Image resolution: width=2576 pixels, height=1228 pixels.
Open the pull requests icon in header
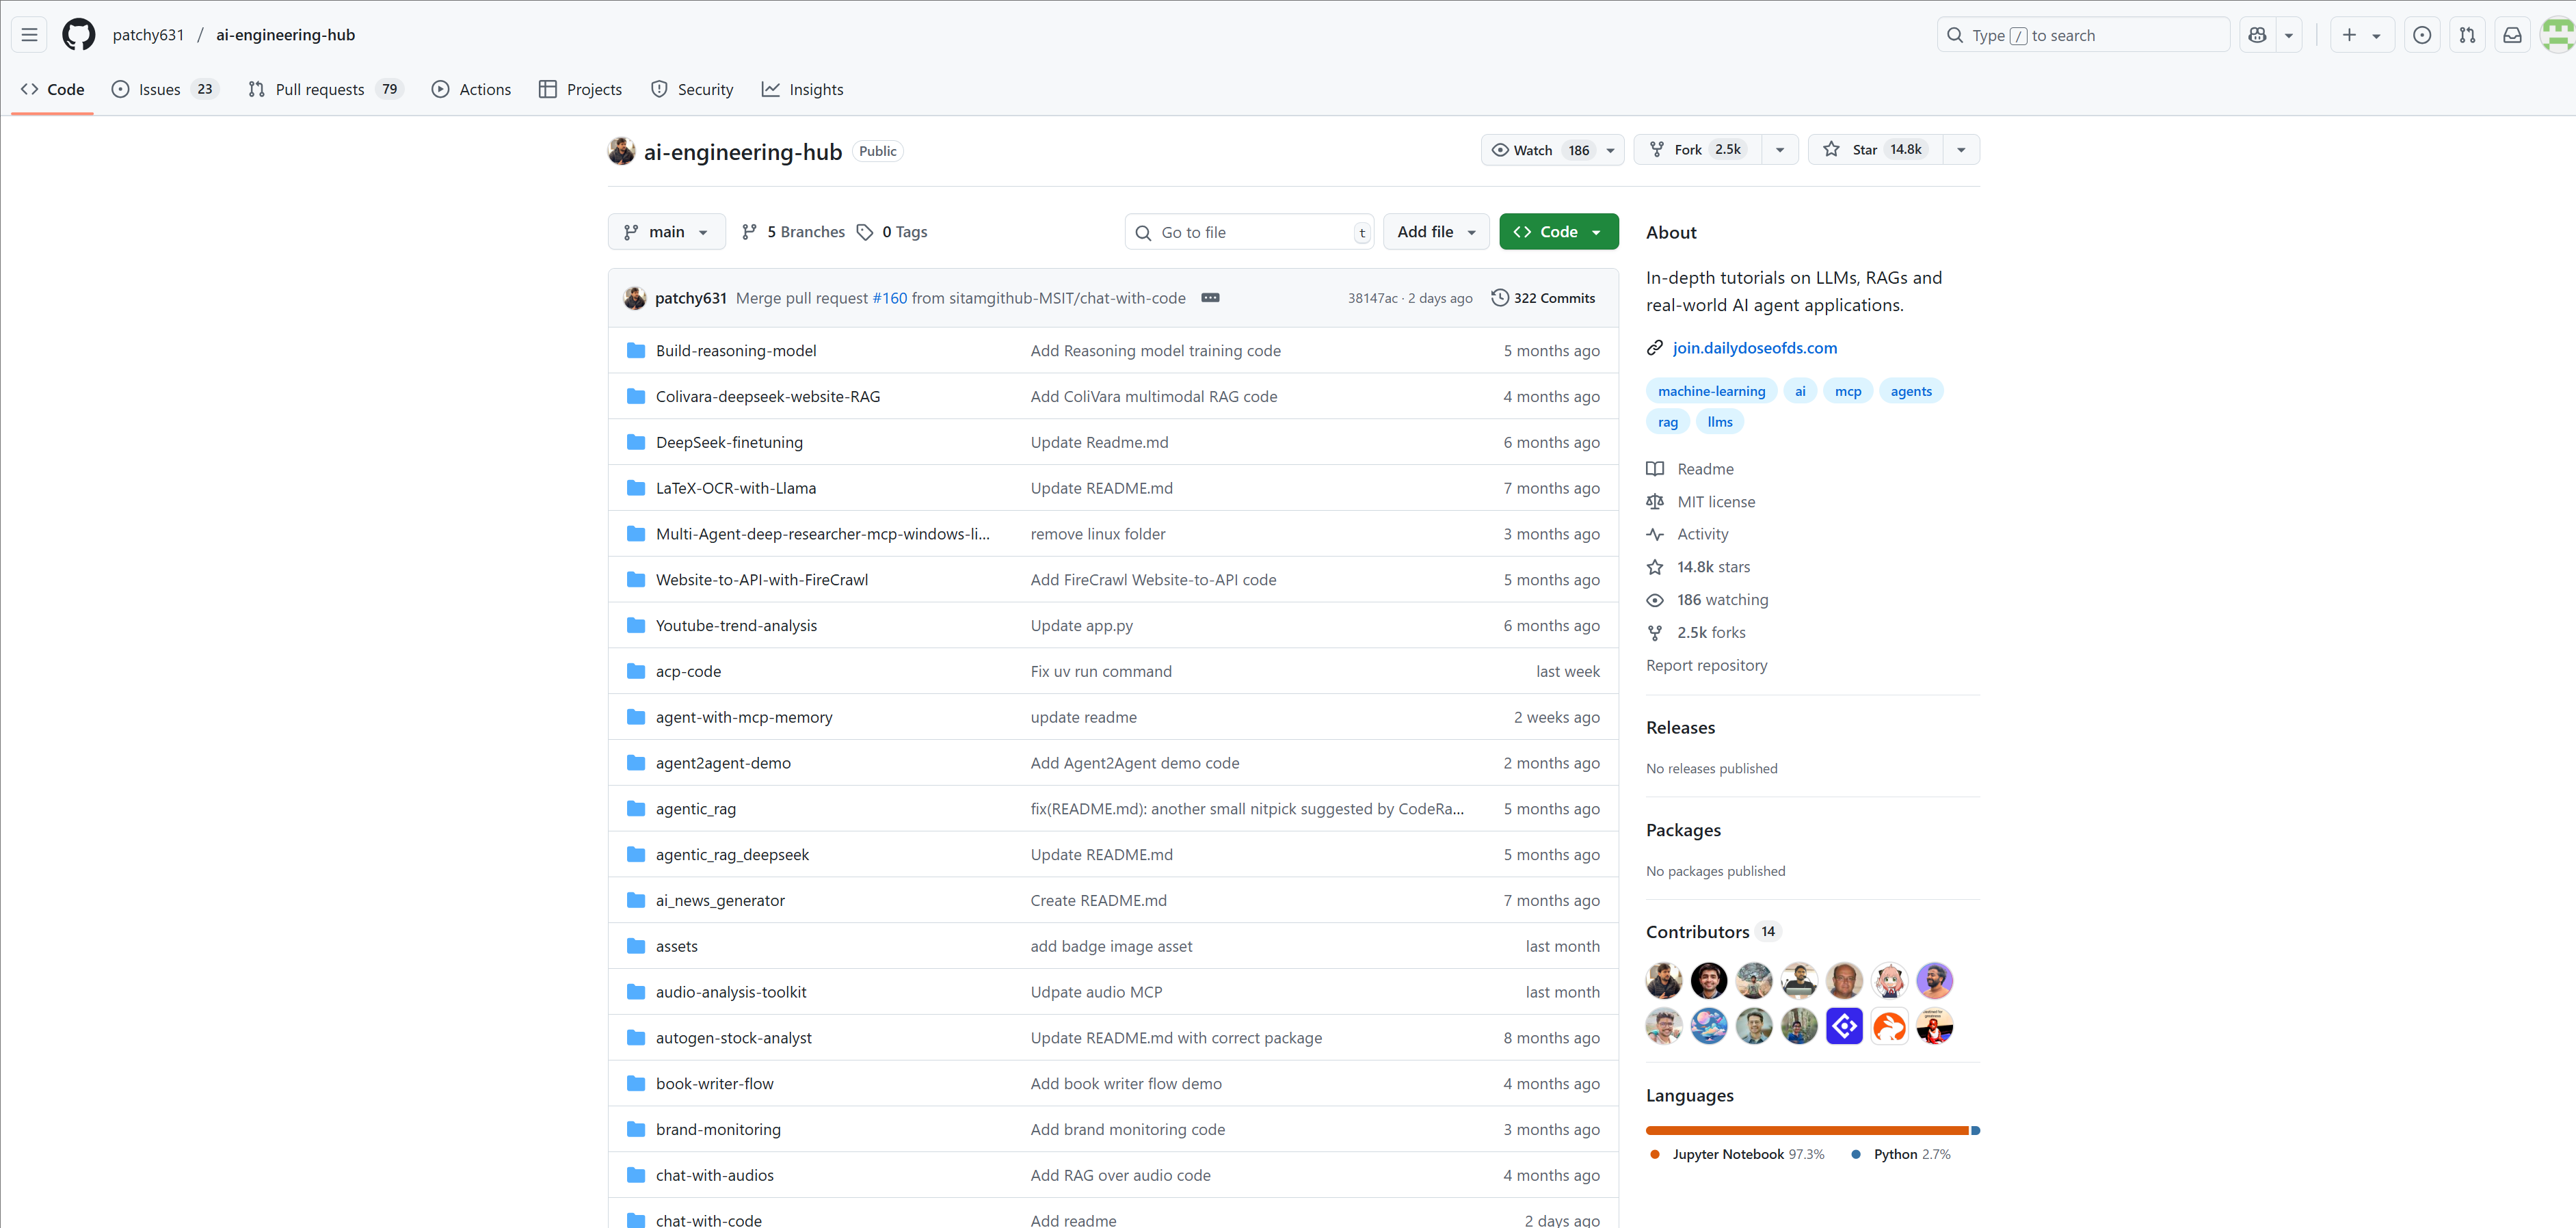pos(2467,35)
